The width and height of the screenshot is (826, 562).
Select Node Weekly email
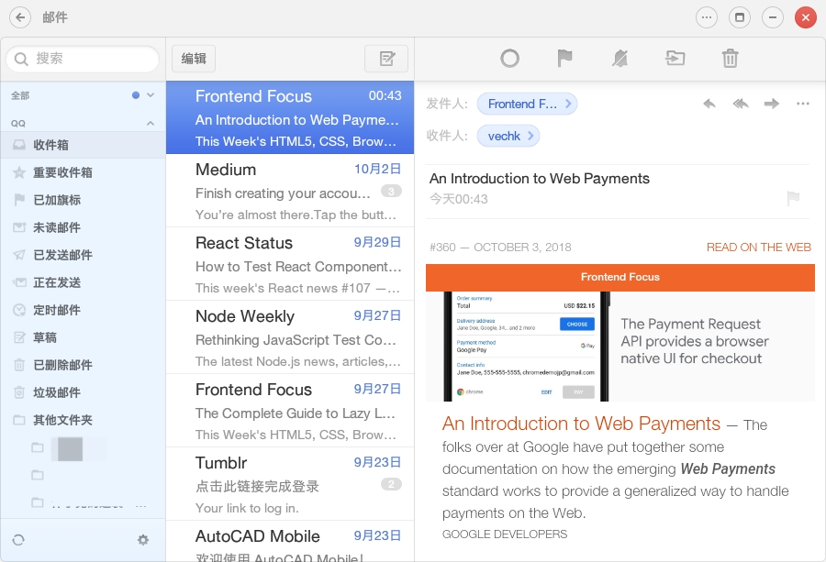(x=290, y=337)
